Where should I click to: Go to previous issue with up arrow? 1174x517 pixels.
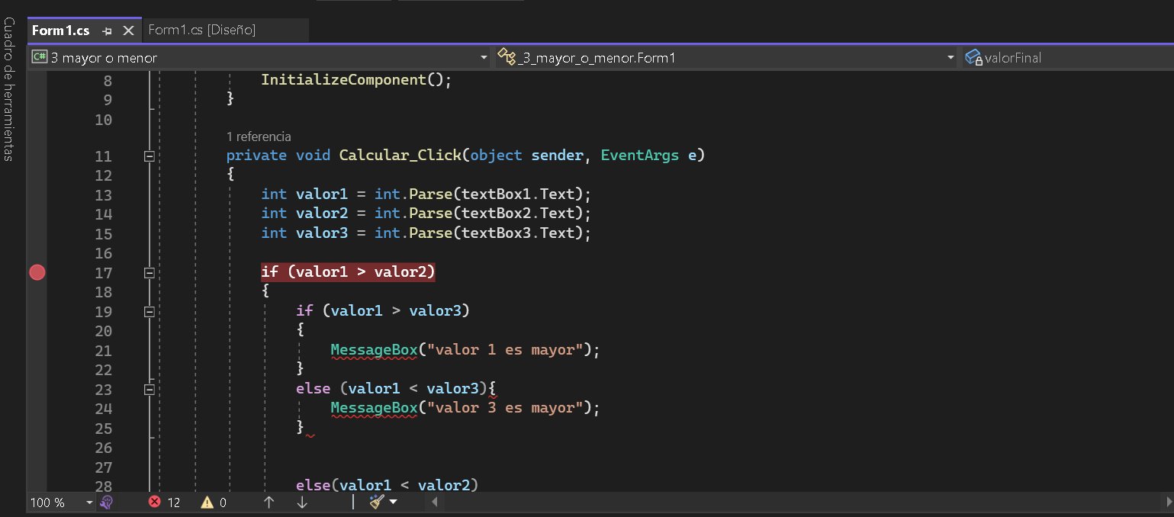(x=269, y=502)
